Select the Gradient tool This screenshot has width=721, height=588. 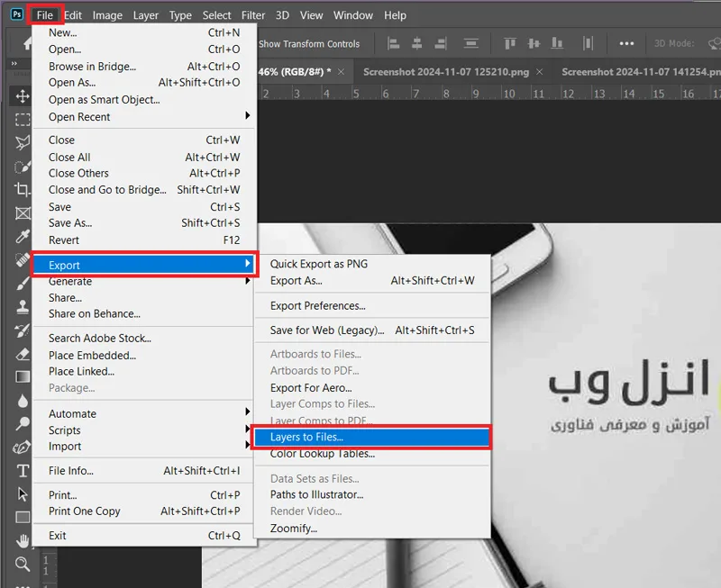22,377
